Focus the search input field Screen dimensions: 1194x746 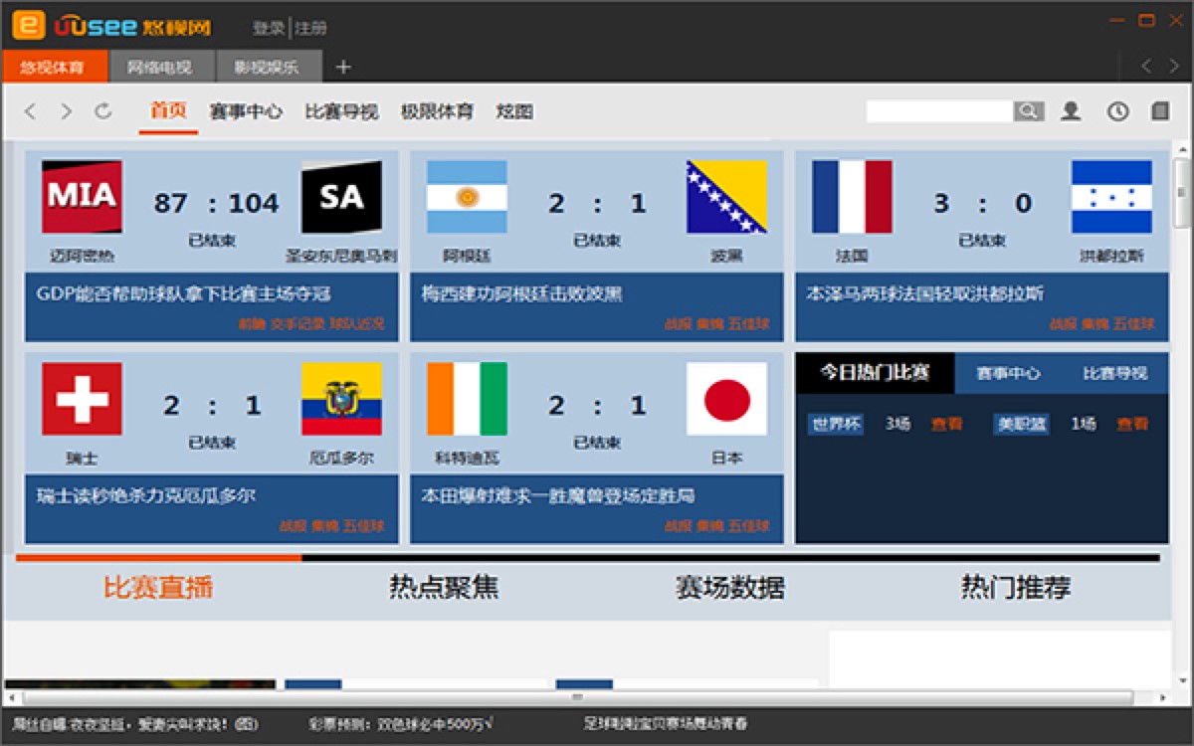[939, 111]
